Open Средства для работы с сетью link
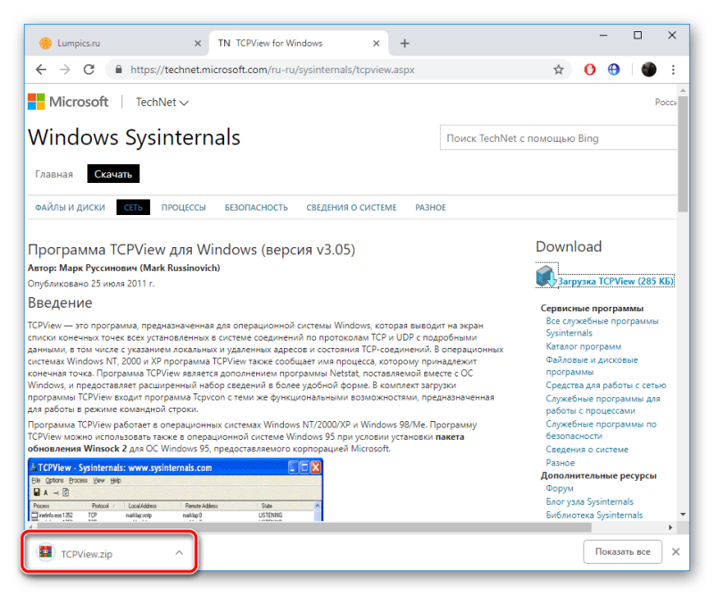 coord(606,385)
